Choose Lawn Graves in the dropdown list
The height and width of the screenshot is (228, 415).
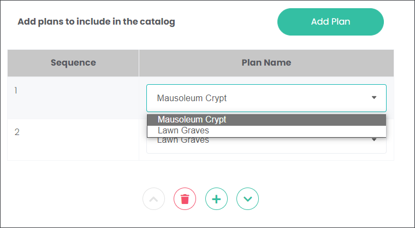(266, 131)
